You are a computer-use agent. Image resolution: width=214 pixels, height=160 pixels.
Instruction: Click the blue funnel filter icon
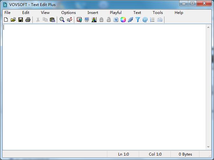[138, 20]
